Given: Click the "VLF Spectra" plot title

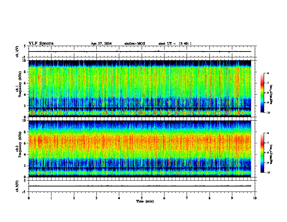Looking at the screenshot, I should click(41, 44).
